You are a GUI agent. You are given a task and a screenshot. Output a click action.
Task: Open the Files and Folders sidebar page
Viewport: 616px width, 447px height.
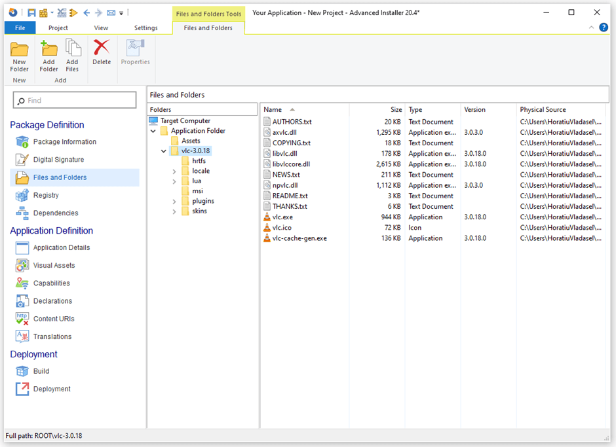[x=75, y=177]
